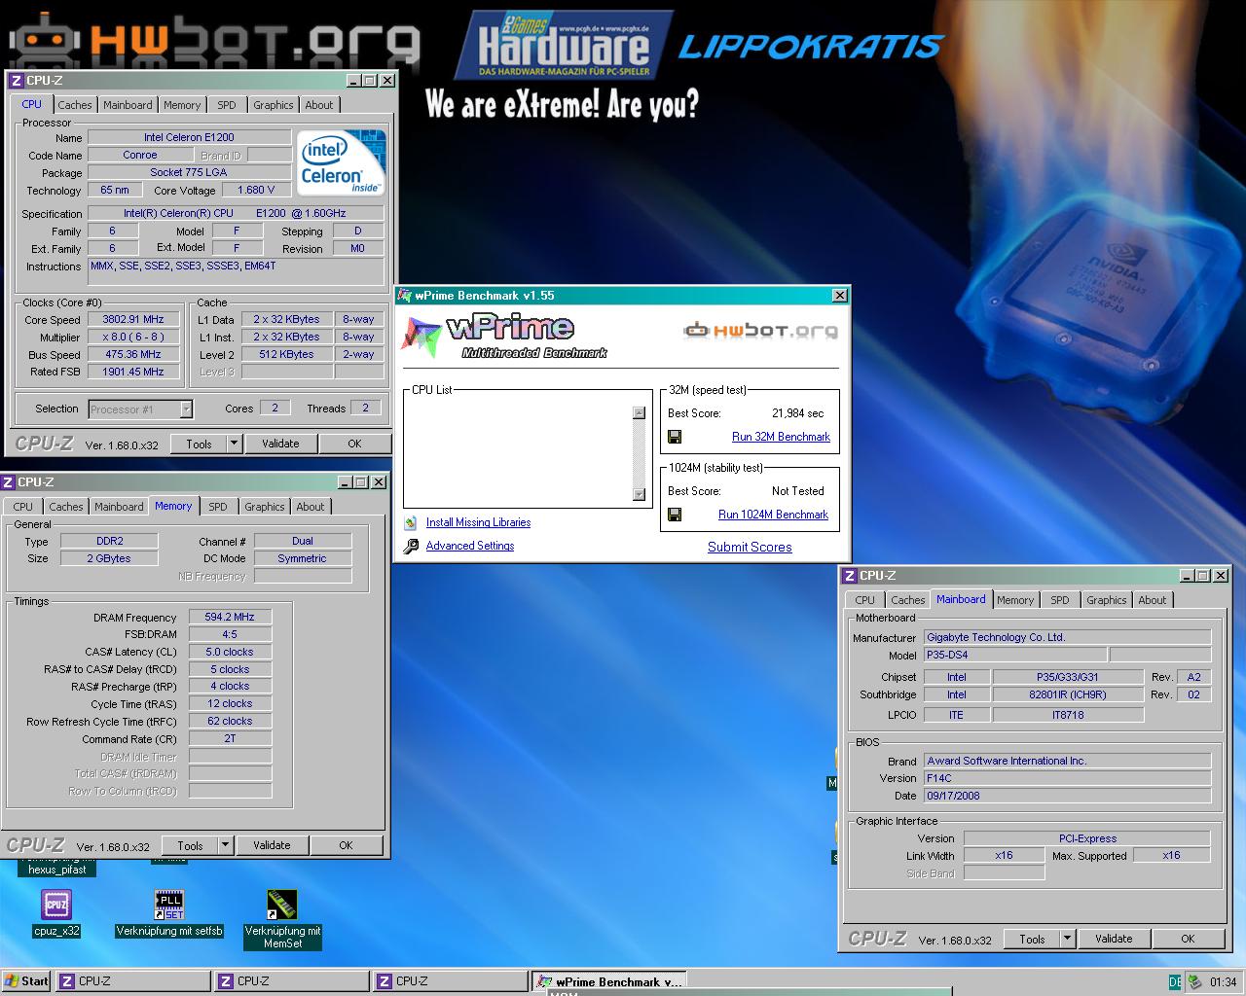The width and height of the screenshot is (1246, 996).
Task: Click the Core Voltage value 1.680 V
Action: (x=256, y=191)
